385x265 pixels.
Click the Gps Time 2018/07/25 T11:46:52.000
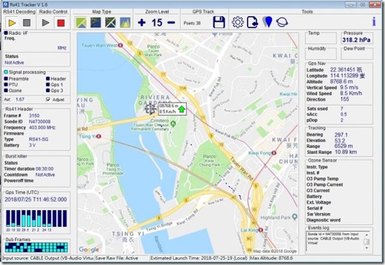36,200
